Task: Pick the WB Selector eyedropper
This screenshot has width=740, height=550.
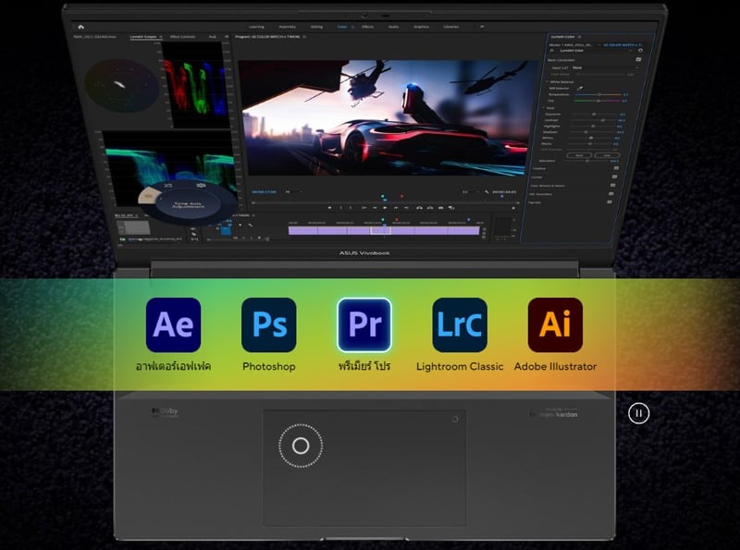Action: click(580, 88)
